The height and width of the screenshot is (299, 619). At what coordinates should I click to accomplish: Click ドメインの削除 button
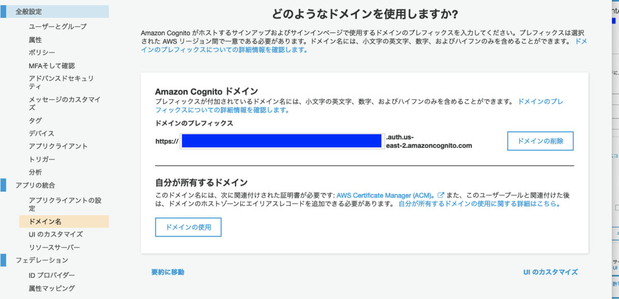click(541, 141)
